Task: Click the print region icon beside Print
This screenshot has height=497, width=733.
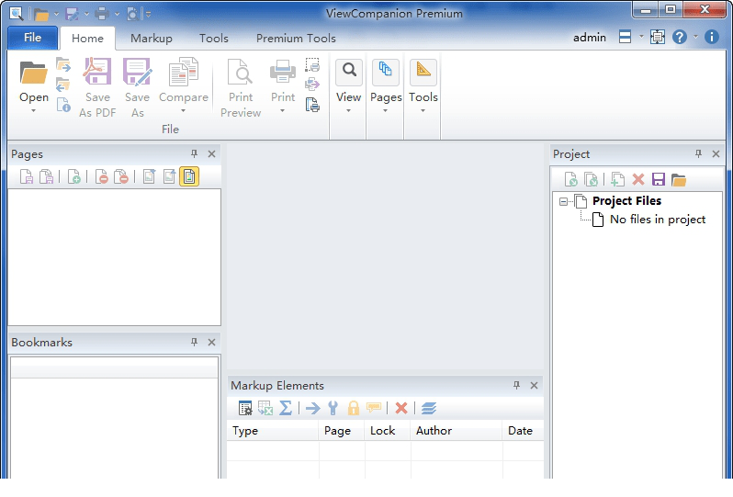Action: 312,65
